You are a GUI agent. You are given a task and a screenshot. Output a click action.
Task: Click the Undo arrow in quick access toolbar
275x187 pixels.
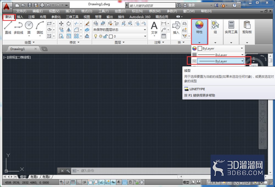click(49, 5)
